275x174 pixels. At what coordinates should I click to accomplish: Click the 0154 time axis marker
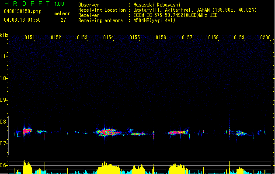108,37
